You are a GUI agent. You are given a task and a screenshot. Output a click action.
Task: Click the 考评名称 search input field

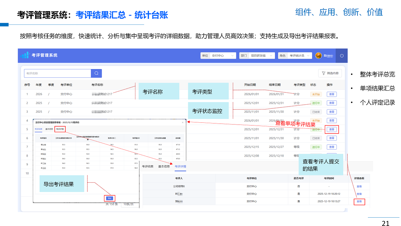(x=57, y=73)
